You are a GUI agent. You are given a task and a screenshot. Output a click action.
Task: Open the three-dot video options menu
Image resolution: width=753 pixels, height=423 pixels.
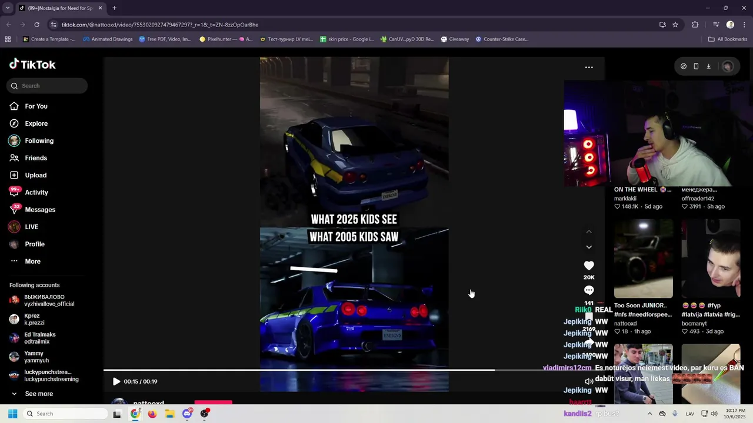tap(589, 67)
